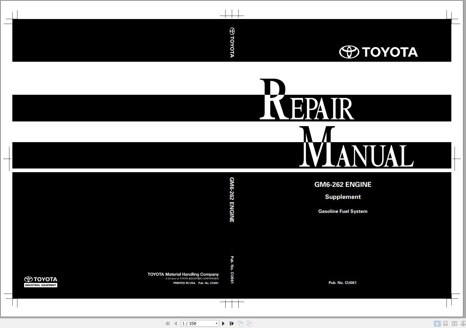Click the go to next view icon
The height and width of the screenshot is (328, 466).
pos(249,323)
